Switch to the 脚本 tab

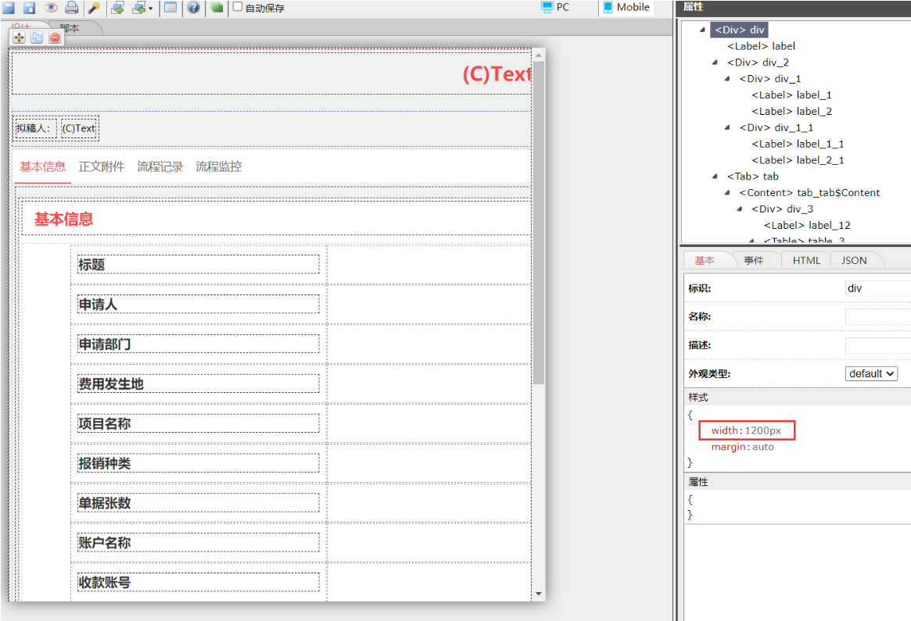(x=70, y=28)
